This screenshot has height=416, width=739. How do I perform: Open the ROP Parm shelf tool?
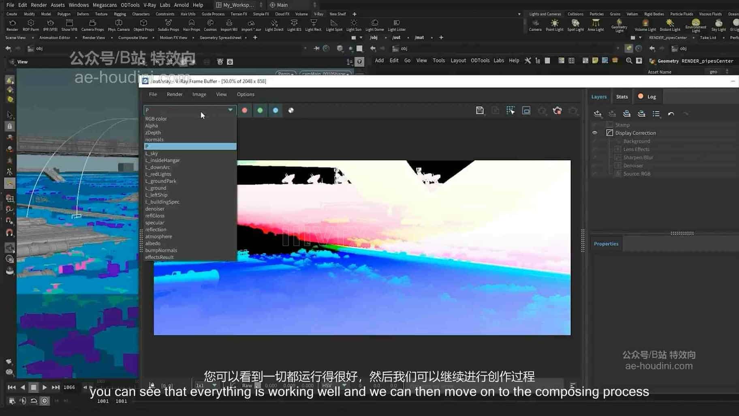pyautogui.click(x=31, y=26)
